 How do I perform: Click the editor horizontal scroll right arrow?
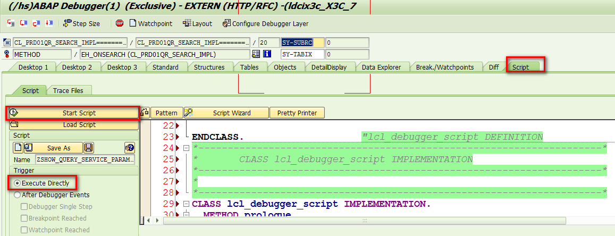[157, 221]
